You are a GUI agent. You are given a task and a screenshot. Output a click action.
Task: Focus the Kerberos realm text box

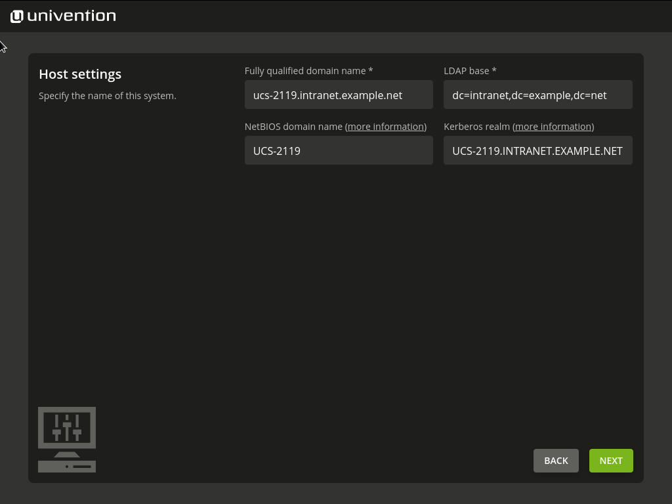[537, 151]
